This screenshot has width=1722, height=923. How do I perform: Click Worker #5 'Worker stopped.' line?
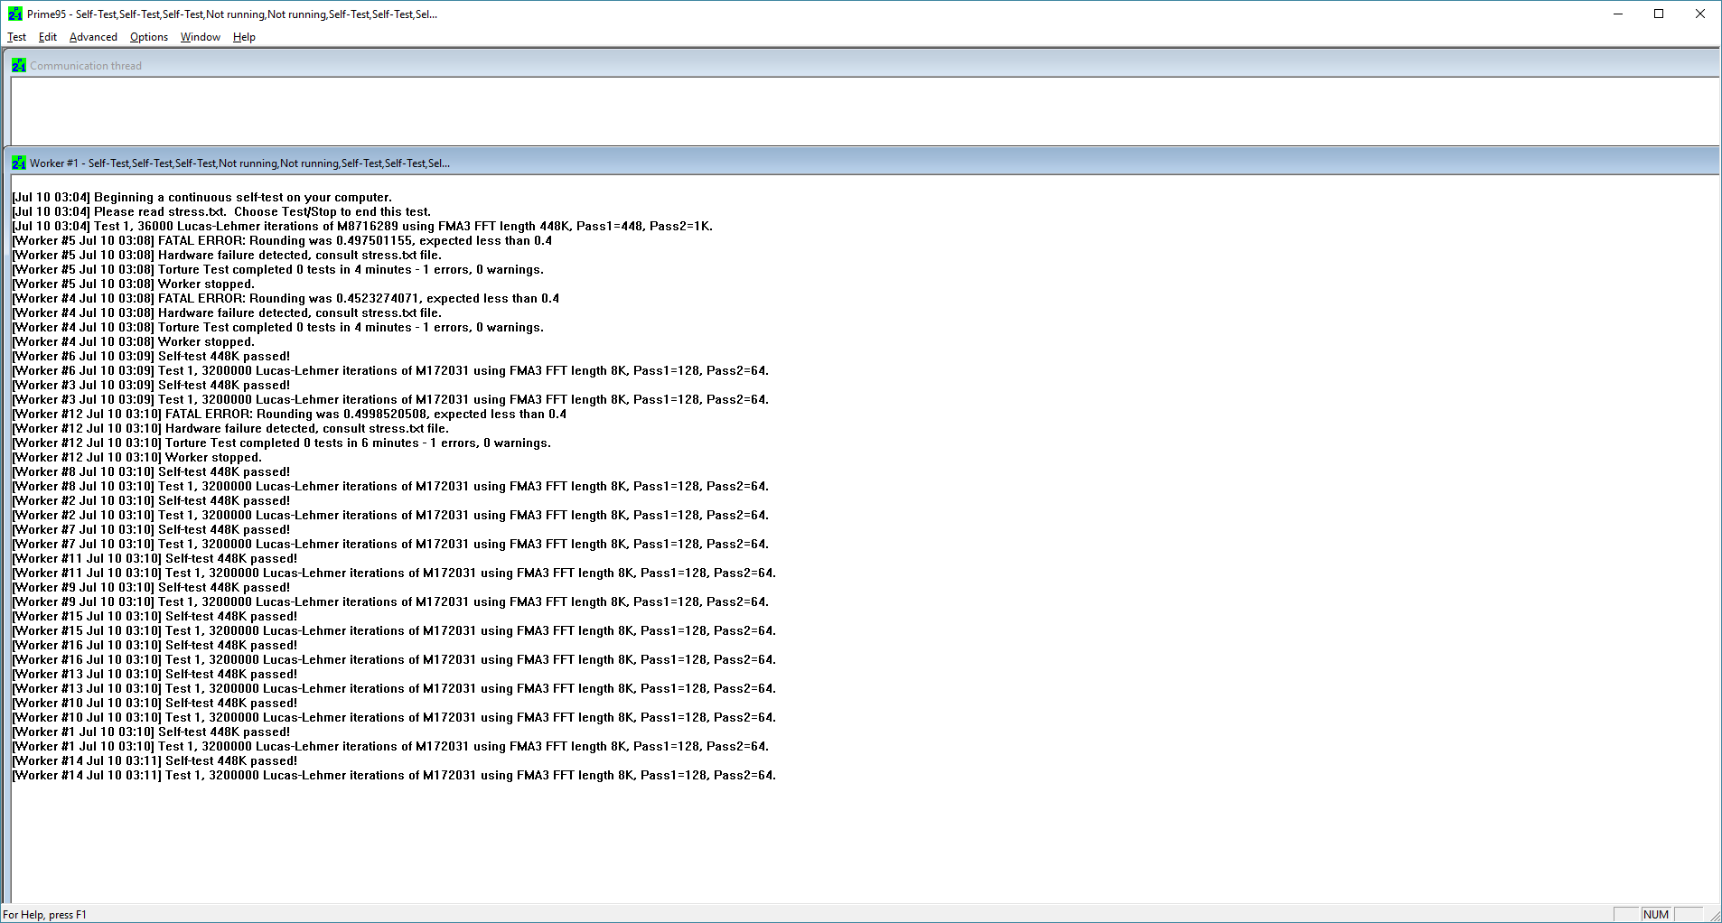pos(134,284)
